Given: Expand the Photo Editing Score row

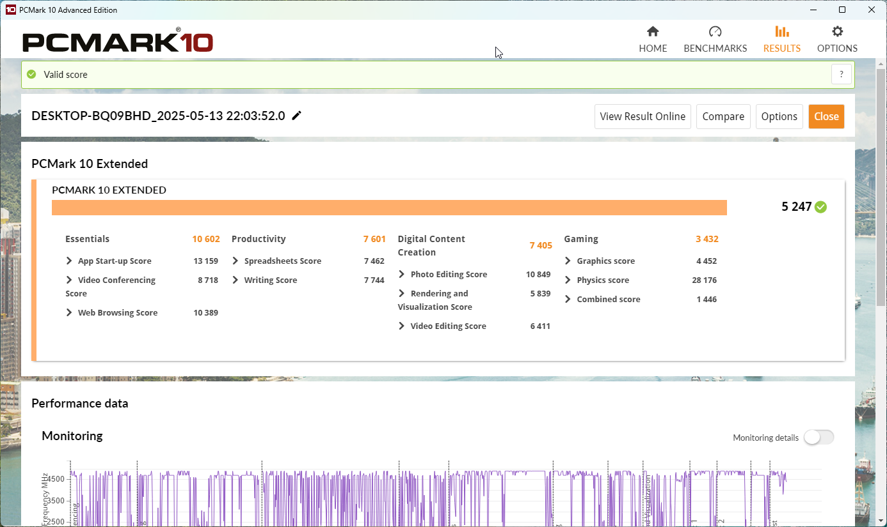Looking at the screenshot, I should tap(402, 274).
